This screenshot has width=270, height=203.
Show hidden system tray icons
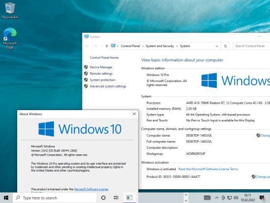click(217, 198)
